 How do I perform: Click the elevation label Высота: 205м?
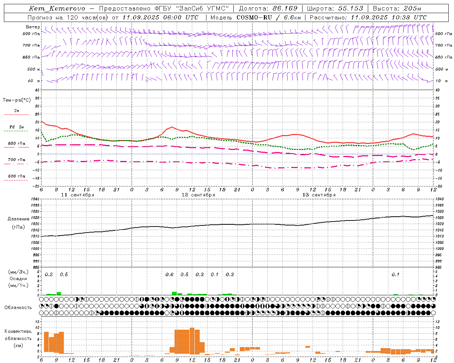coord(397,9)
